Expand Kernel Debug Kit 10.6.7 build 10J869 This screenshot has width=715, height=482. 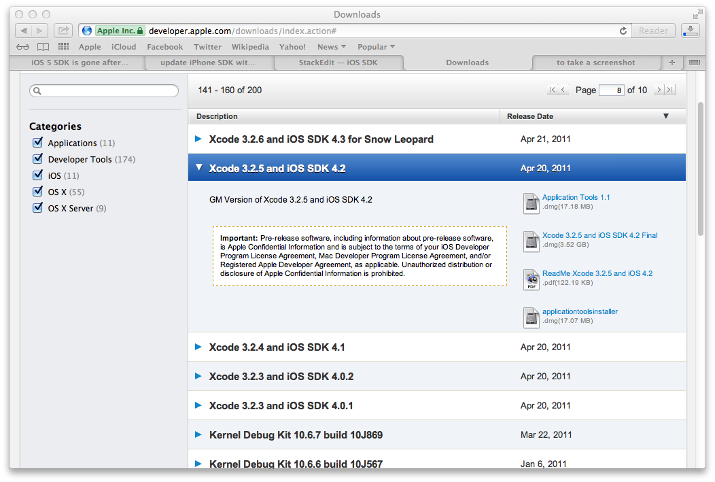(198, 434)
